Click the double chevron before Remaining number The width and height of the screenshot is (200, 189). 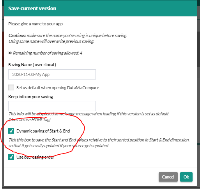pos(10,53)
